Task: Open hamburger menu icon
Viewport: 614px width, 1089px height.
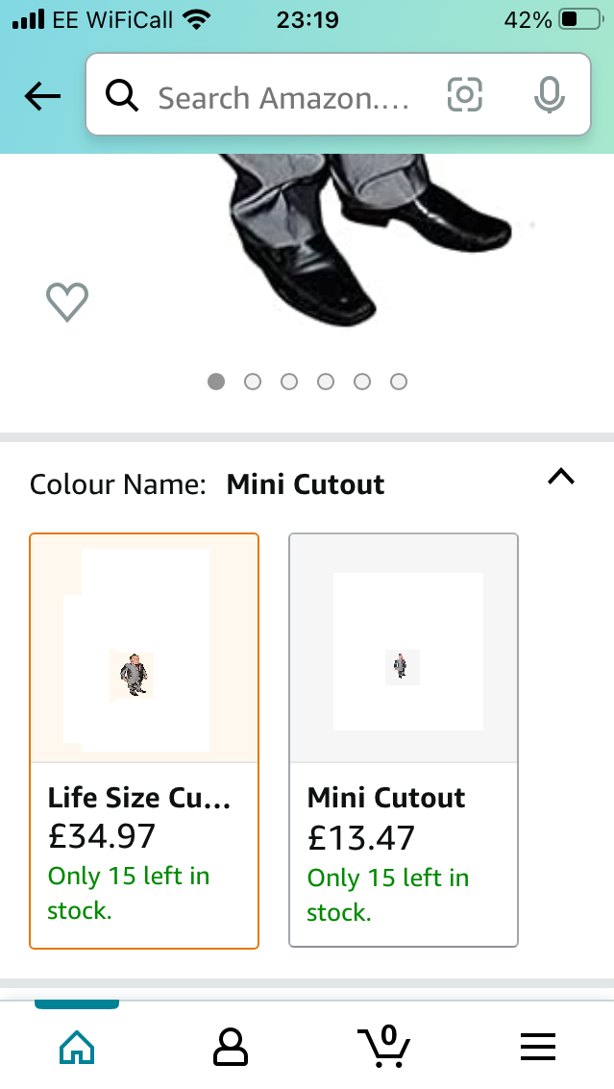Action: click(538, 1048)
